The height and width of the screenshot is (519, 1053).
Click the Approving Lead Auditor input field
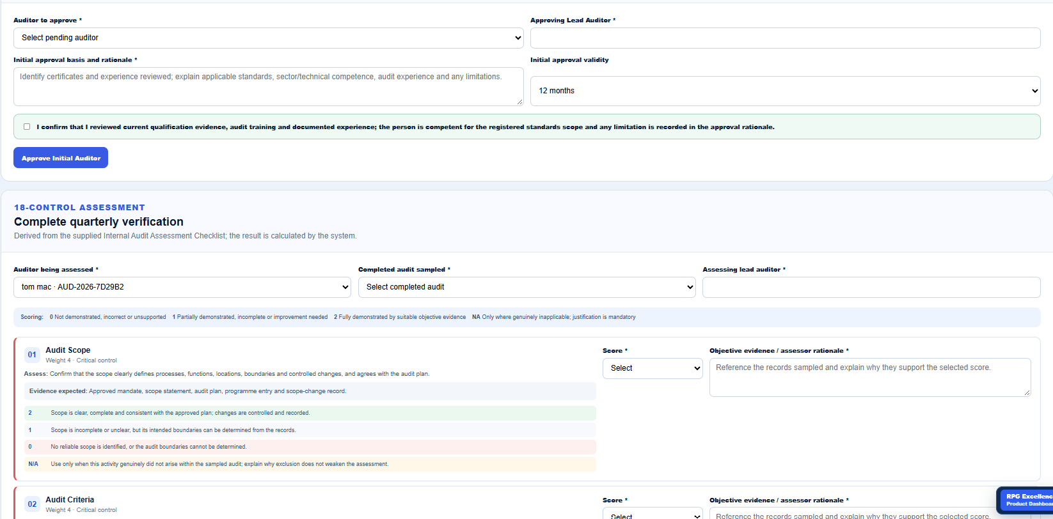tap(785, 38)
